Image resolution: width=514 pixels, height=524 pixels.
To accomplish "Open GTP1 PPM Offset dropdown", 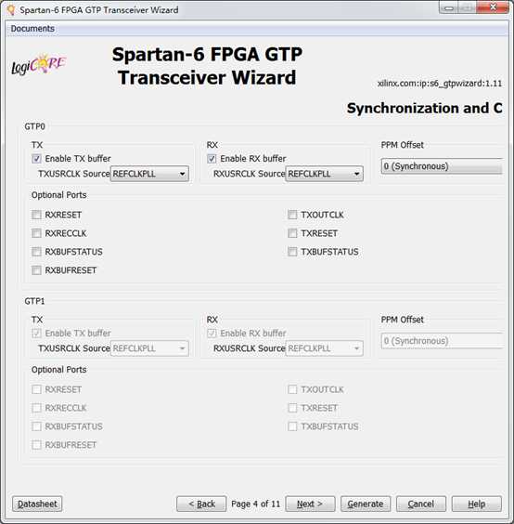I will tap(442, 341).
